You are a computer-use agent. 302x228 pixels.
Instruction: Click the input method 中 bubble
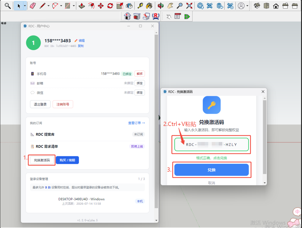[x=297, y=212]
